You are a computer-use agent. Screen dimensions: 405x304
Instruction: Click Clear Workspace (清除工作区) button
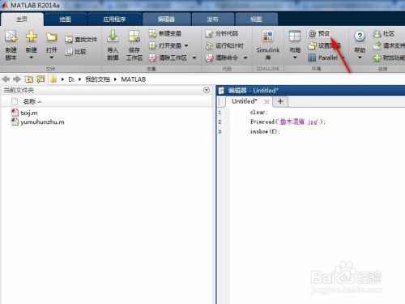(x=168, y=58)
